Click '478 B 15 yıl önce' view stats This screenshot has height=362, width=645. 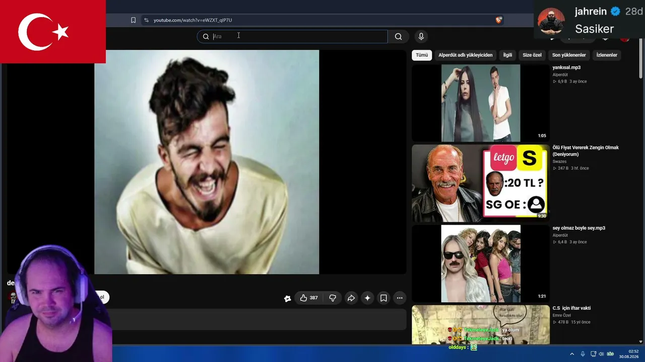click(x=571, y=322)
